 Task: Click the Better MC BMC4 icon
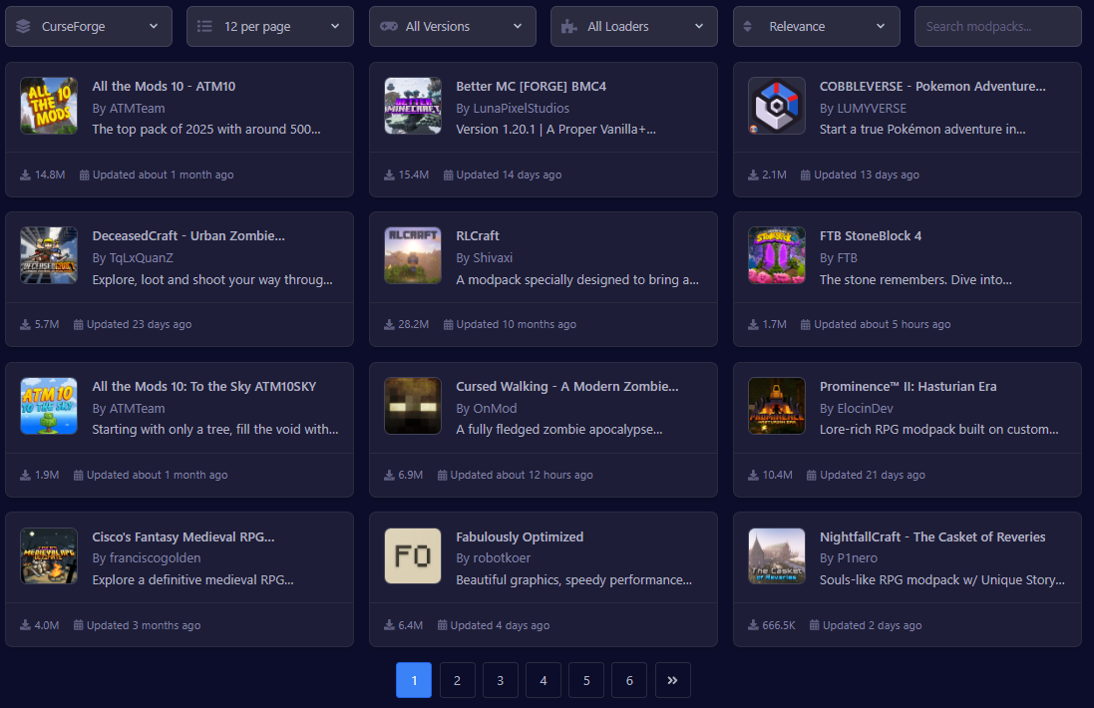click(413, 106)
